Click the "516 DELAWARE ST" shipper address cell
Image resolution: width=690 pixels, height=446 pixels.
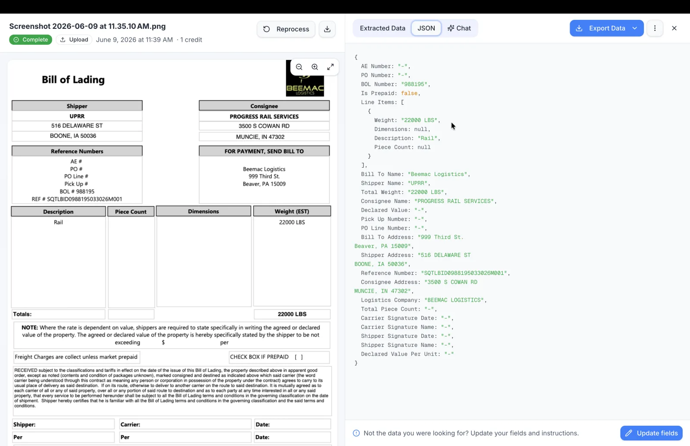pos(77,126)
